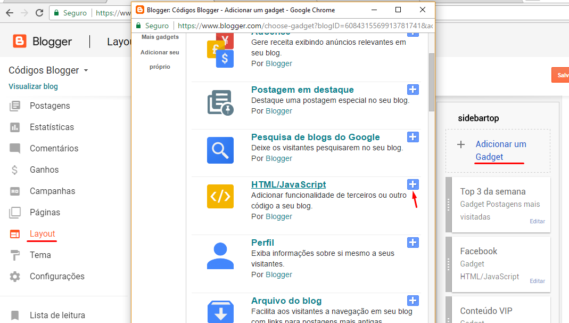Screen dimensions: 569x323
Task: Click the magnifier blog search icon
Action: coord(220,150)
